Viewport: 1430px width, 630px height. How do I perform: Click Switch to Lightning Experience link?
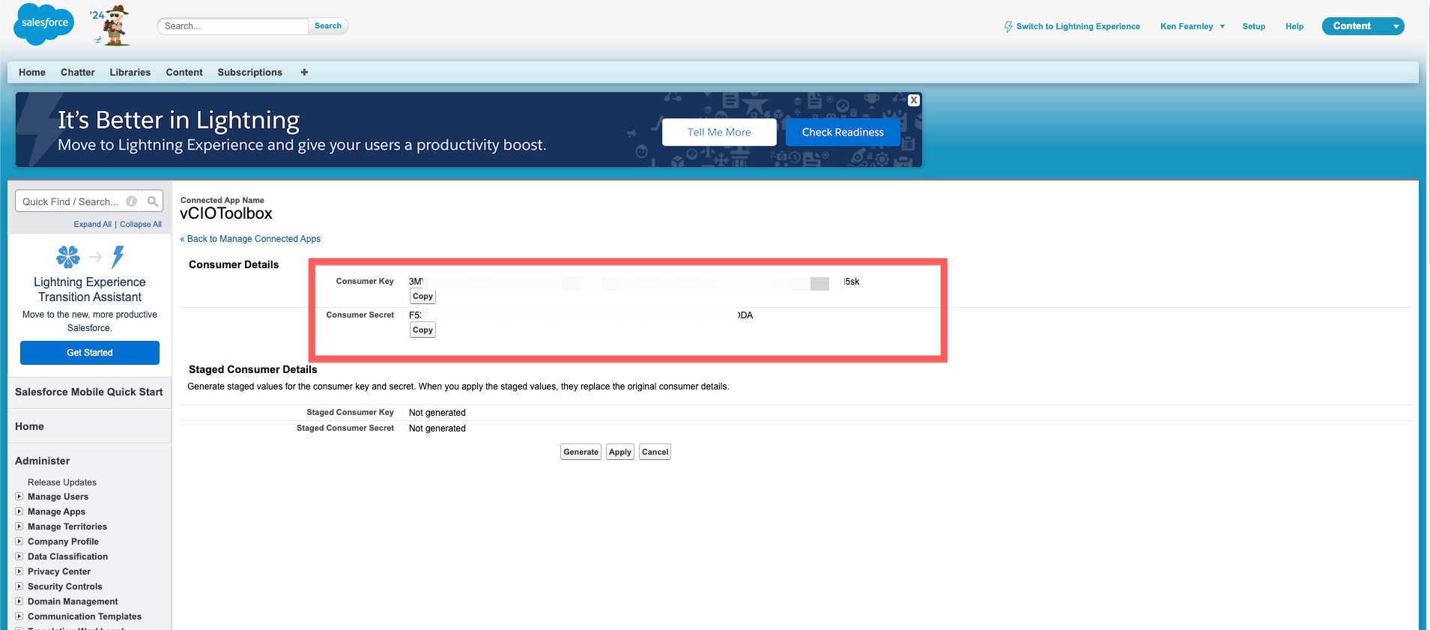1078,26
